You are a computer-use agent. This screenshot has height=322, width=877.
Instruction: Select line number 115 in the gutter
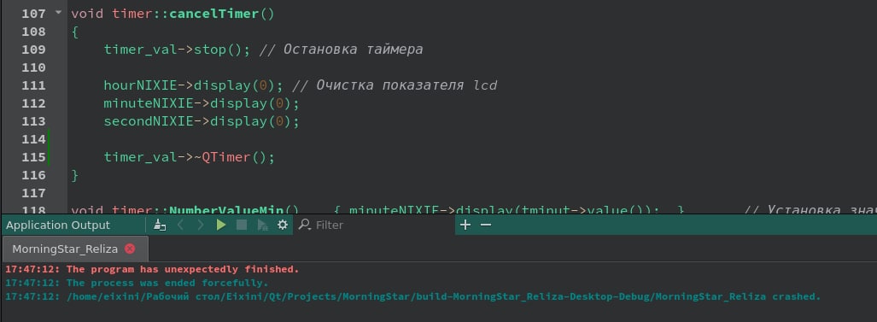click(33, 157)
